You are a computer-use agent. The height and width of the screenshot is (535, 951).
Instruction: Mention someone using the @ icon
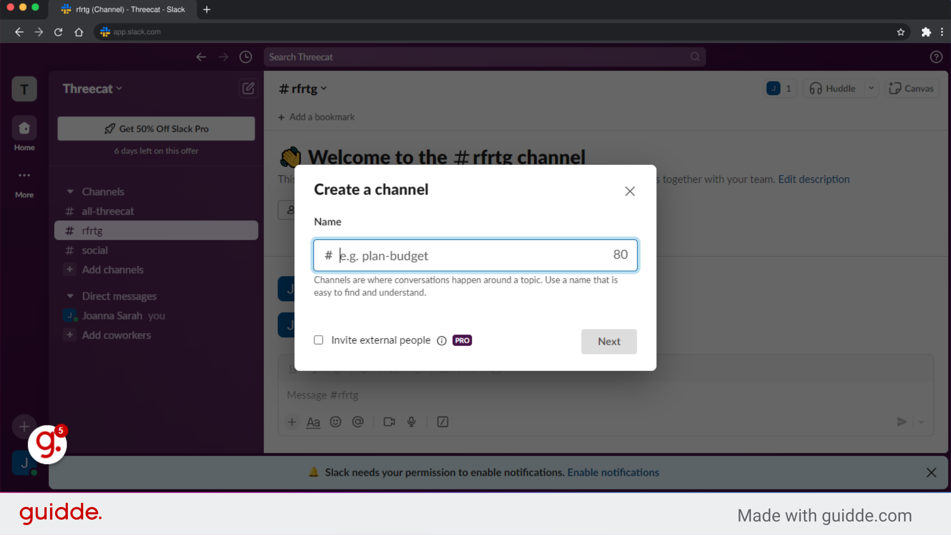358,422
